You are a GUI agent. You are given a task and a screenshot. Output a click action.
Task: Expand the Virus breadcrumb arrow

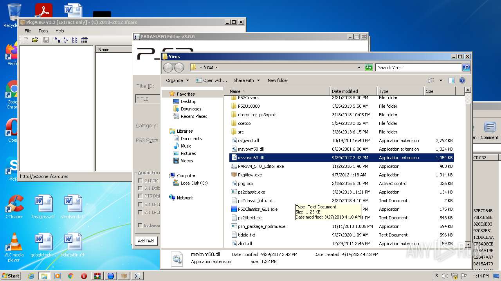[216, 68]
